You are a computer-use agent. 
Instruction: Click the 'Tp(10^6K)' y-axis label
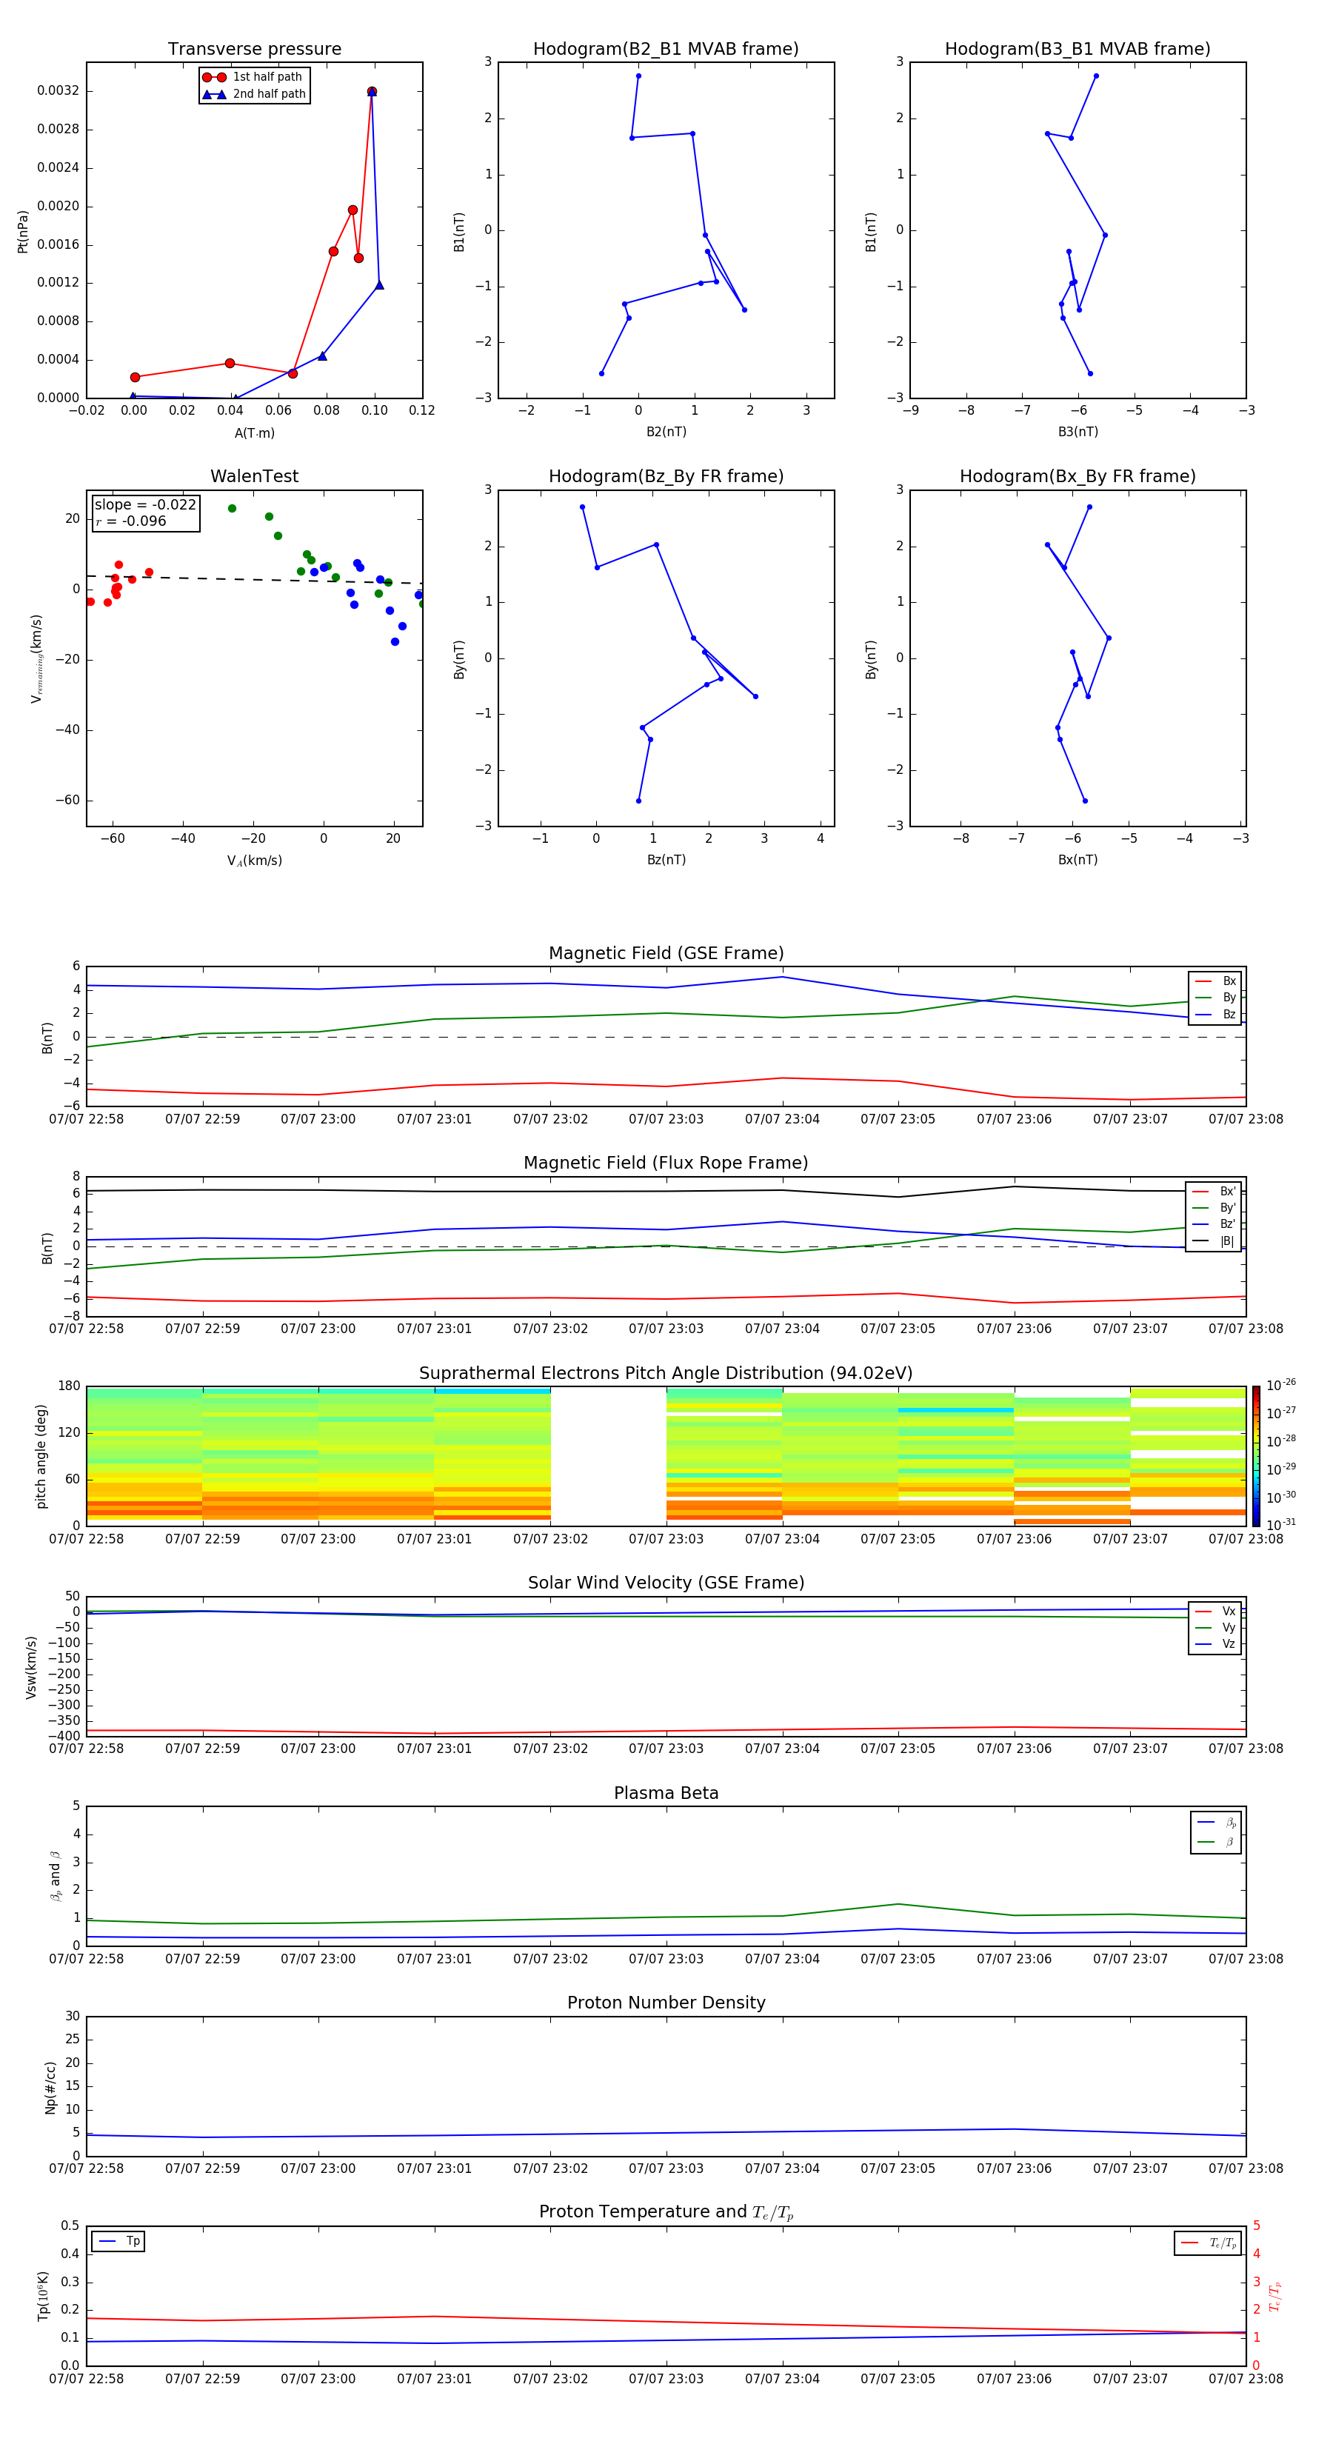(43, 2296)
